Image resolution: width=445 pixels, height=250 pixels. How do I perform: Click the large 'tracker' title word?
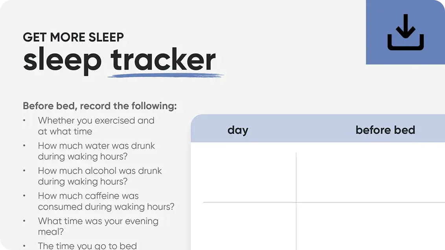coord(163,60)
